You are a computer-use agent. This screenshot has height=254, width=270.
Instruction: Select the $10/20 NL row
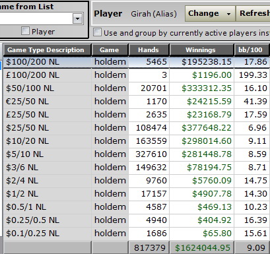click(x=137, y=141)
